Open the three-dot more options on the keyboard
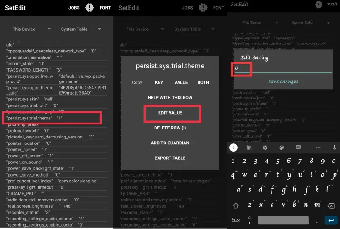The height and width of the screenshot is (229, 340). (x=318, y=148)
